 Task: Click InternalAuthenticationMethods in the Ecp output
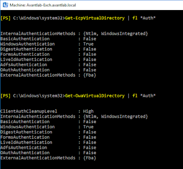coord(38,34)
